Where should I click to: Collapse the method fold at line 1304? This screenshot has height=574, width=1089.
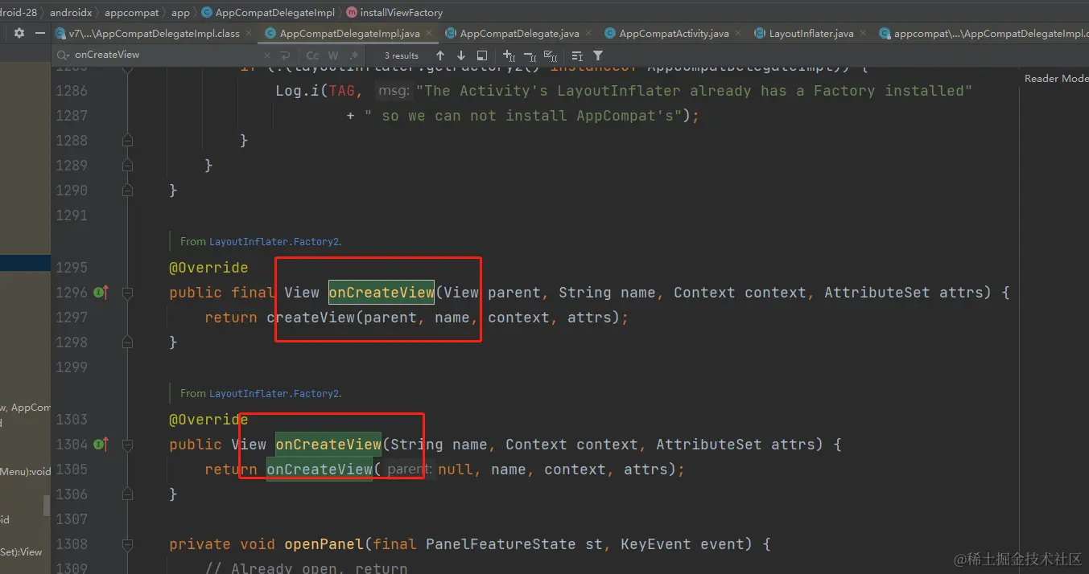[127, 445]
